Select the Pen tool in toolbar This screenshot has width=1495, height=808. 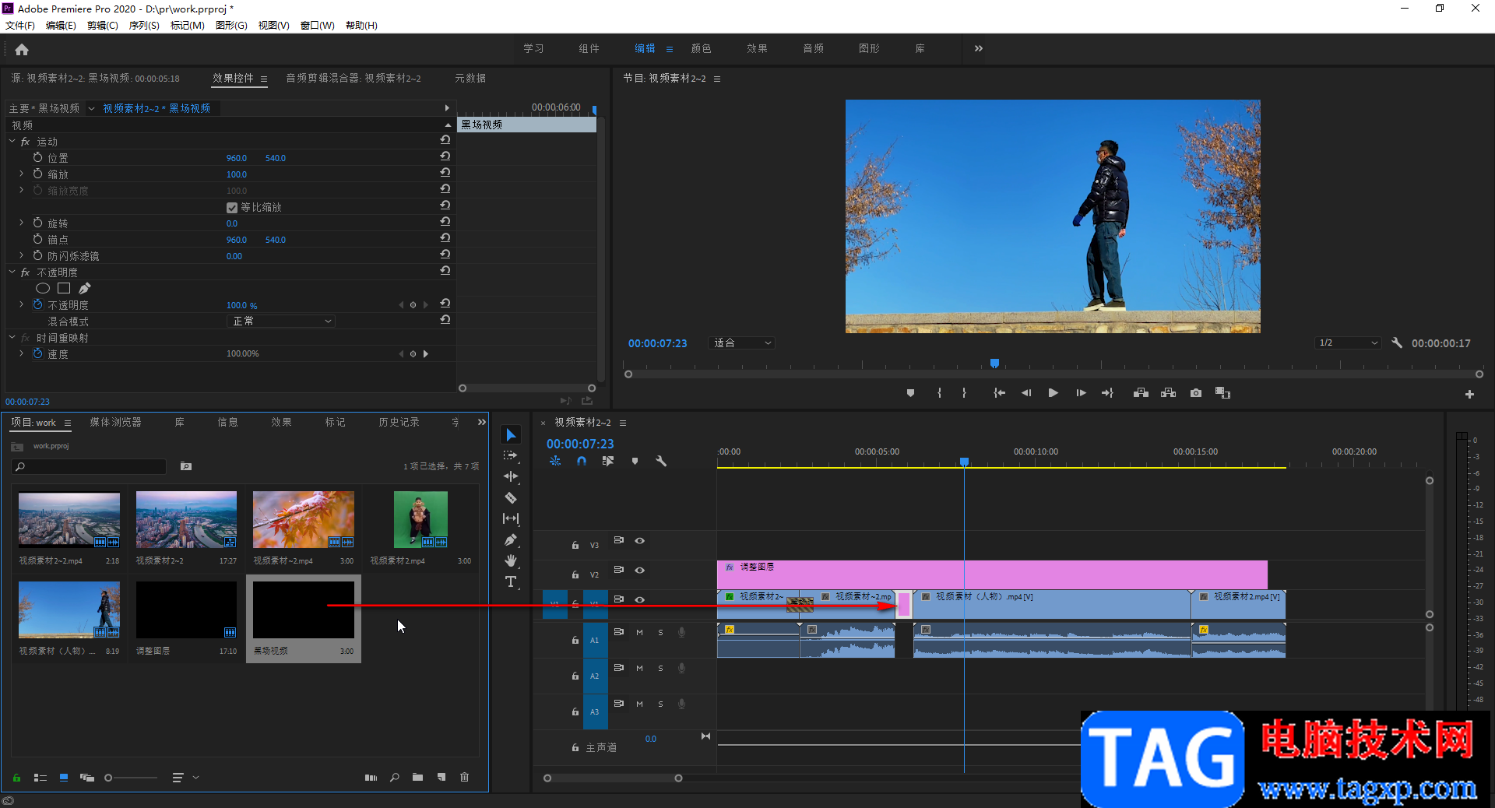tap(511, 539)
